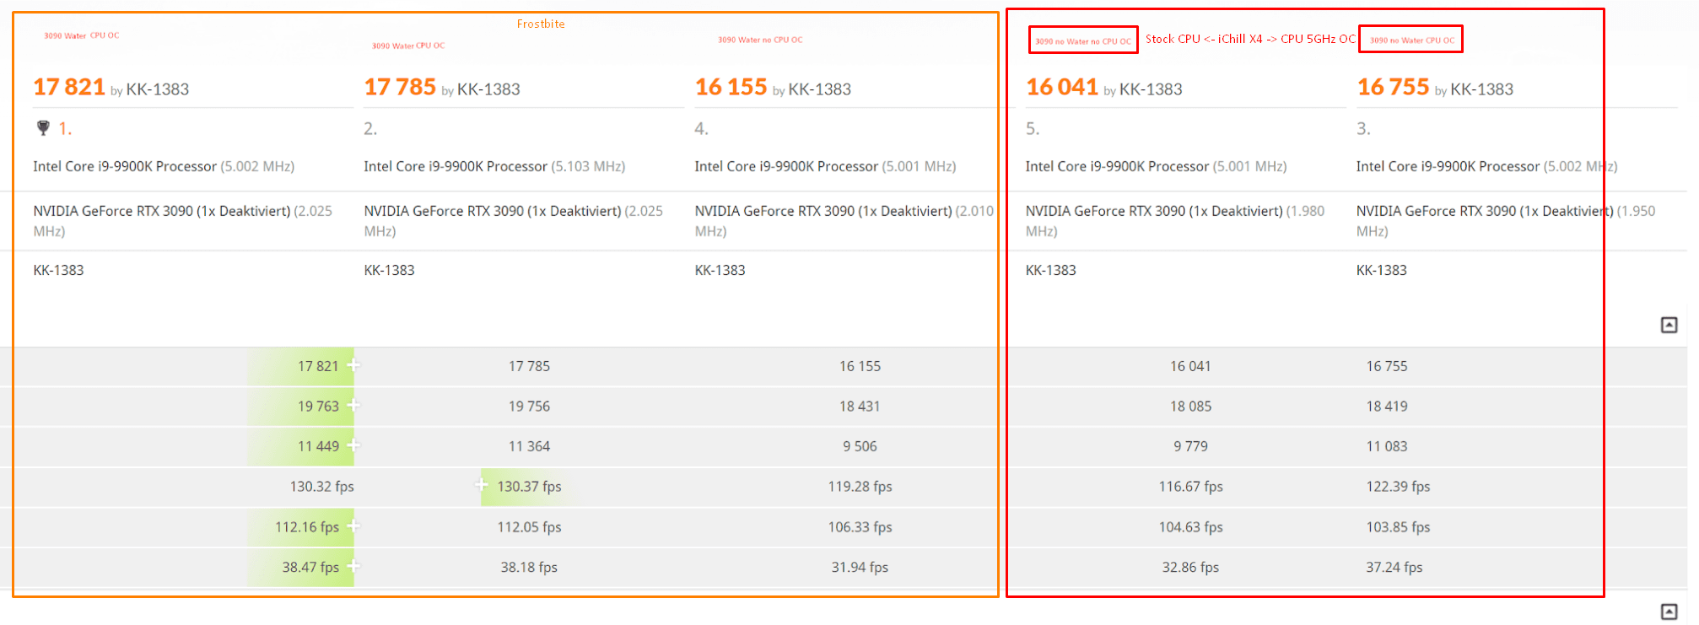
Task: Click the 16 041 table cell in the score row
Action: coord(1190,366)
